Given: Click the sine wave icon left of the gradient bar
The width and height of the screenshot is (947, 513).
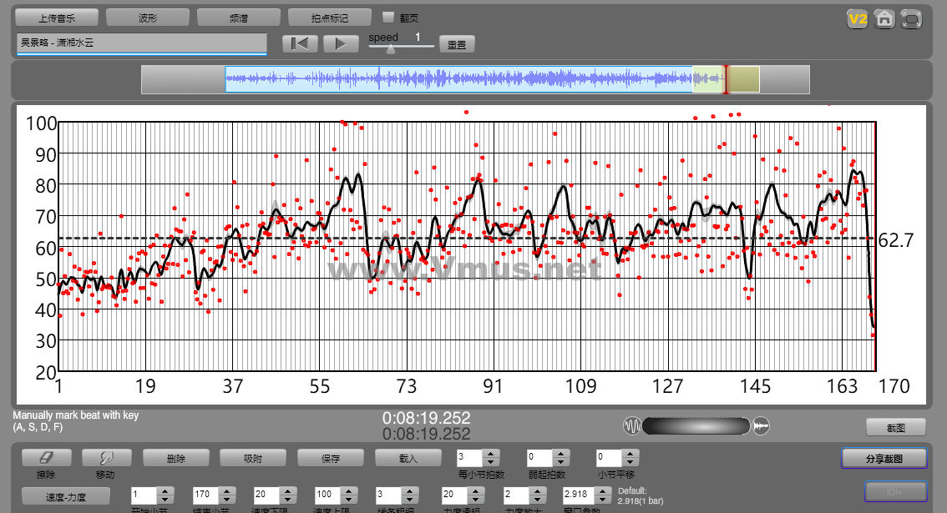Looking at the screenshot, I should tap(632, 426).
